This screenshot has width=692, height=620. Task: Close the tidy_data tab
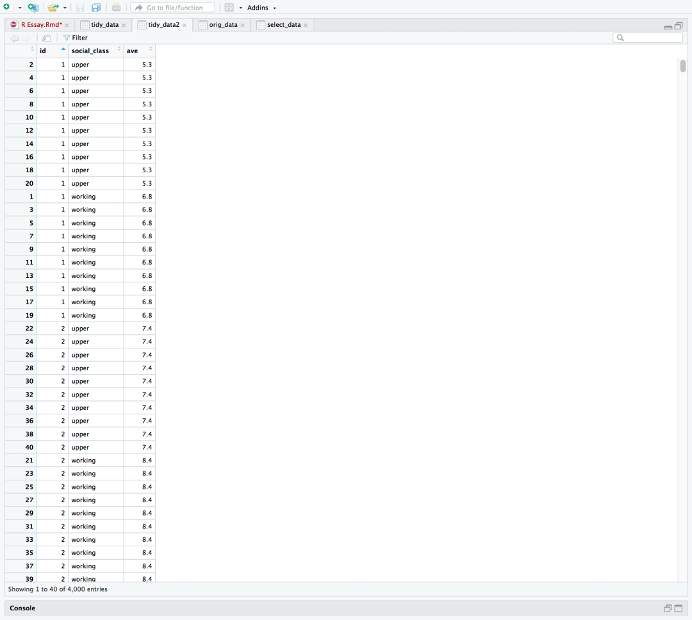click(124, 25)
